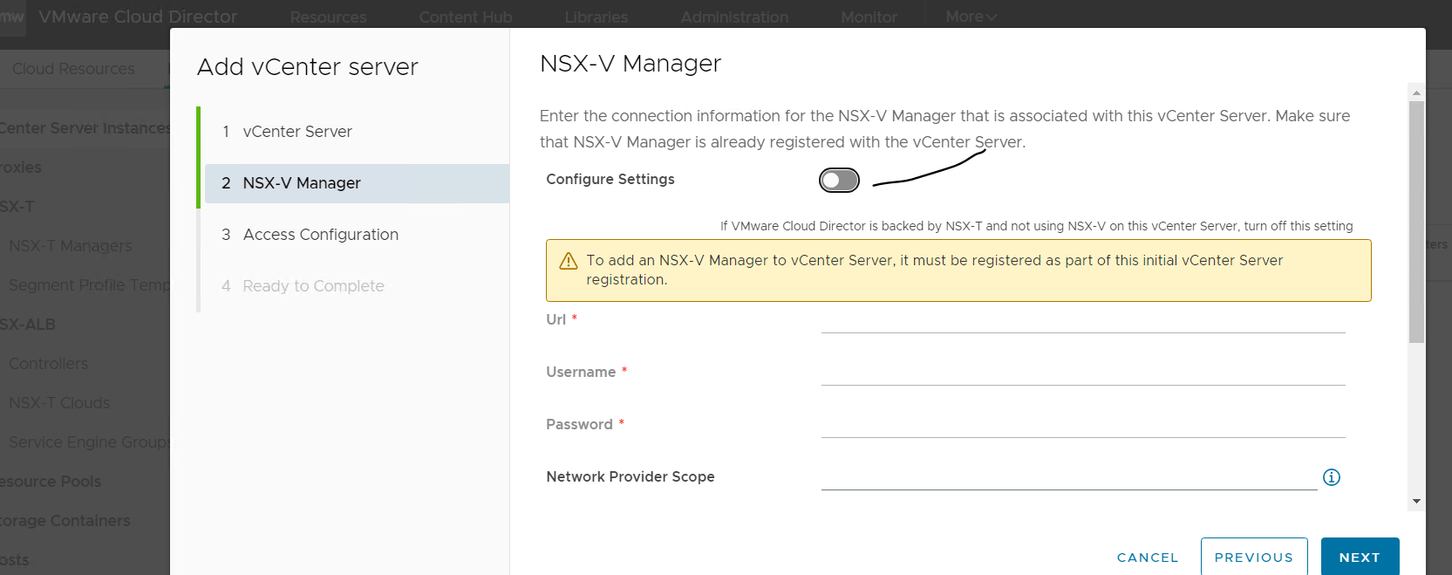Viewport: 1452px width, 575px height.
Task: Click the Password input field
Action: (x=1083, y=425)
